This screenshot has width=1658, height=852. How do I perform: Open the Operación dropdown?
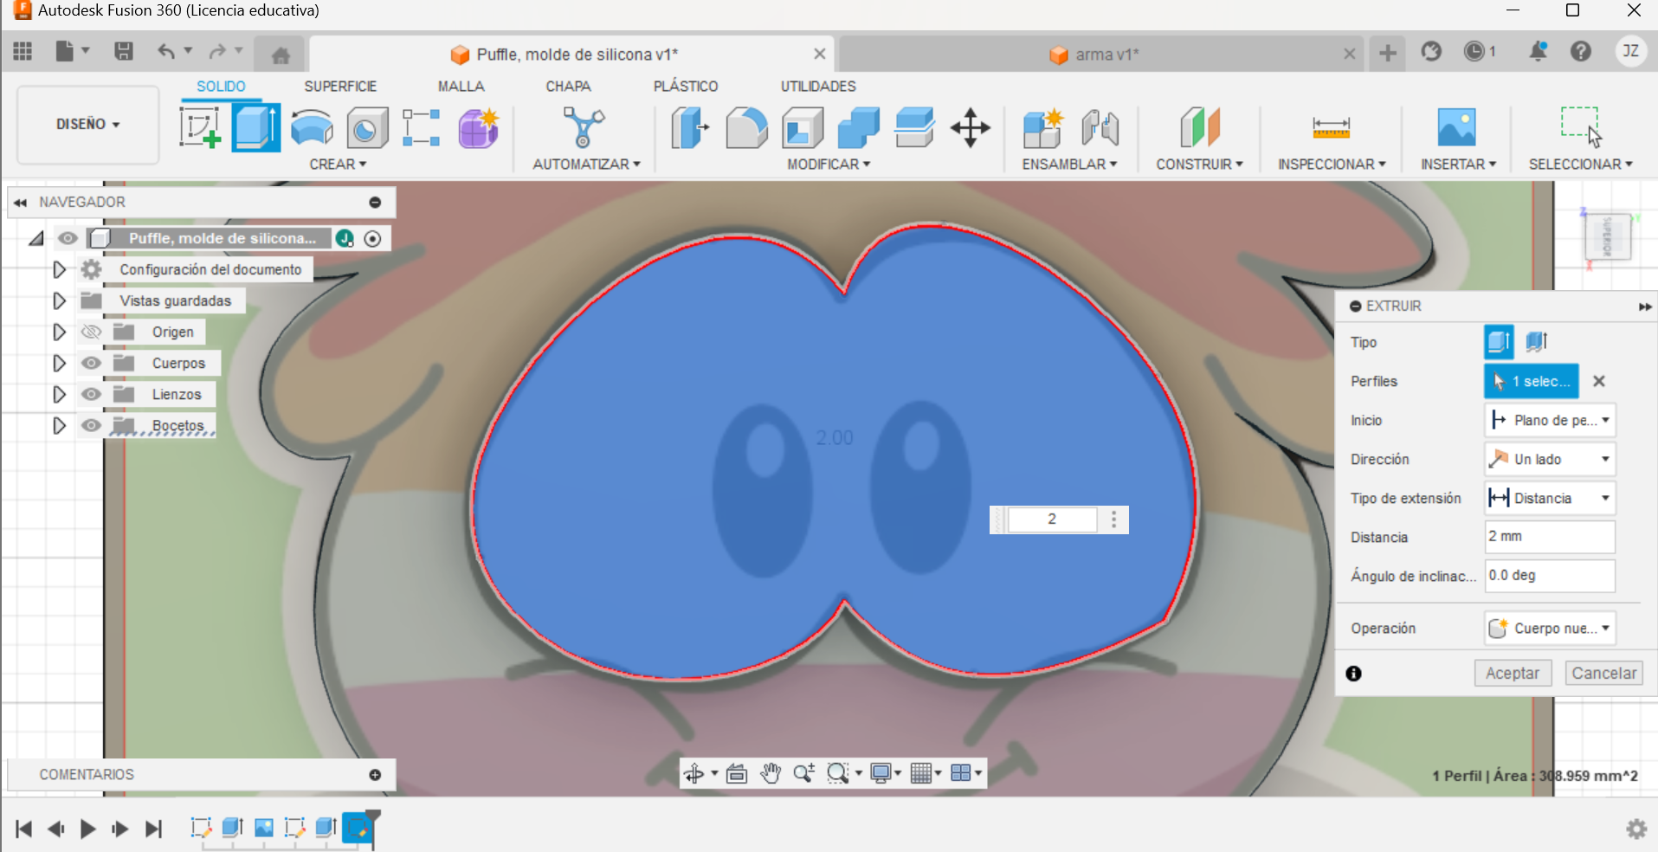click(1550, 628)
